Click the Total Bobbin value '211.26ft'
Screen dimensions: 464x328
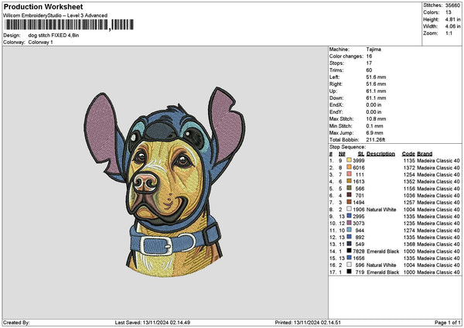coord(376,140)
